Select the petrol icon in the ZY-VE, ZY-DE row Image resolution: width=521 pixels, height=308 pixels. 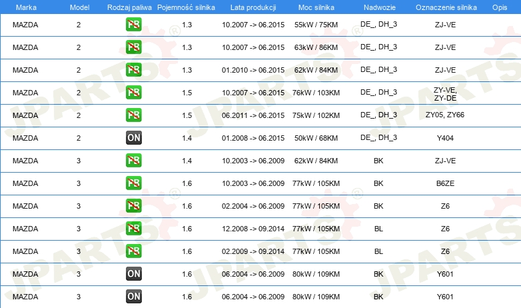[133, 93]
